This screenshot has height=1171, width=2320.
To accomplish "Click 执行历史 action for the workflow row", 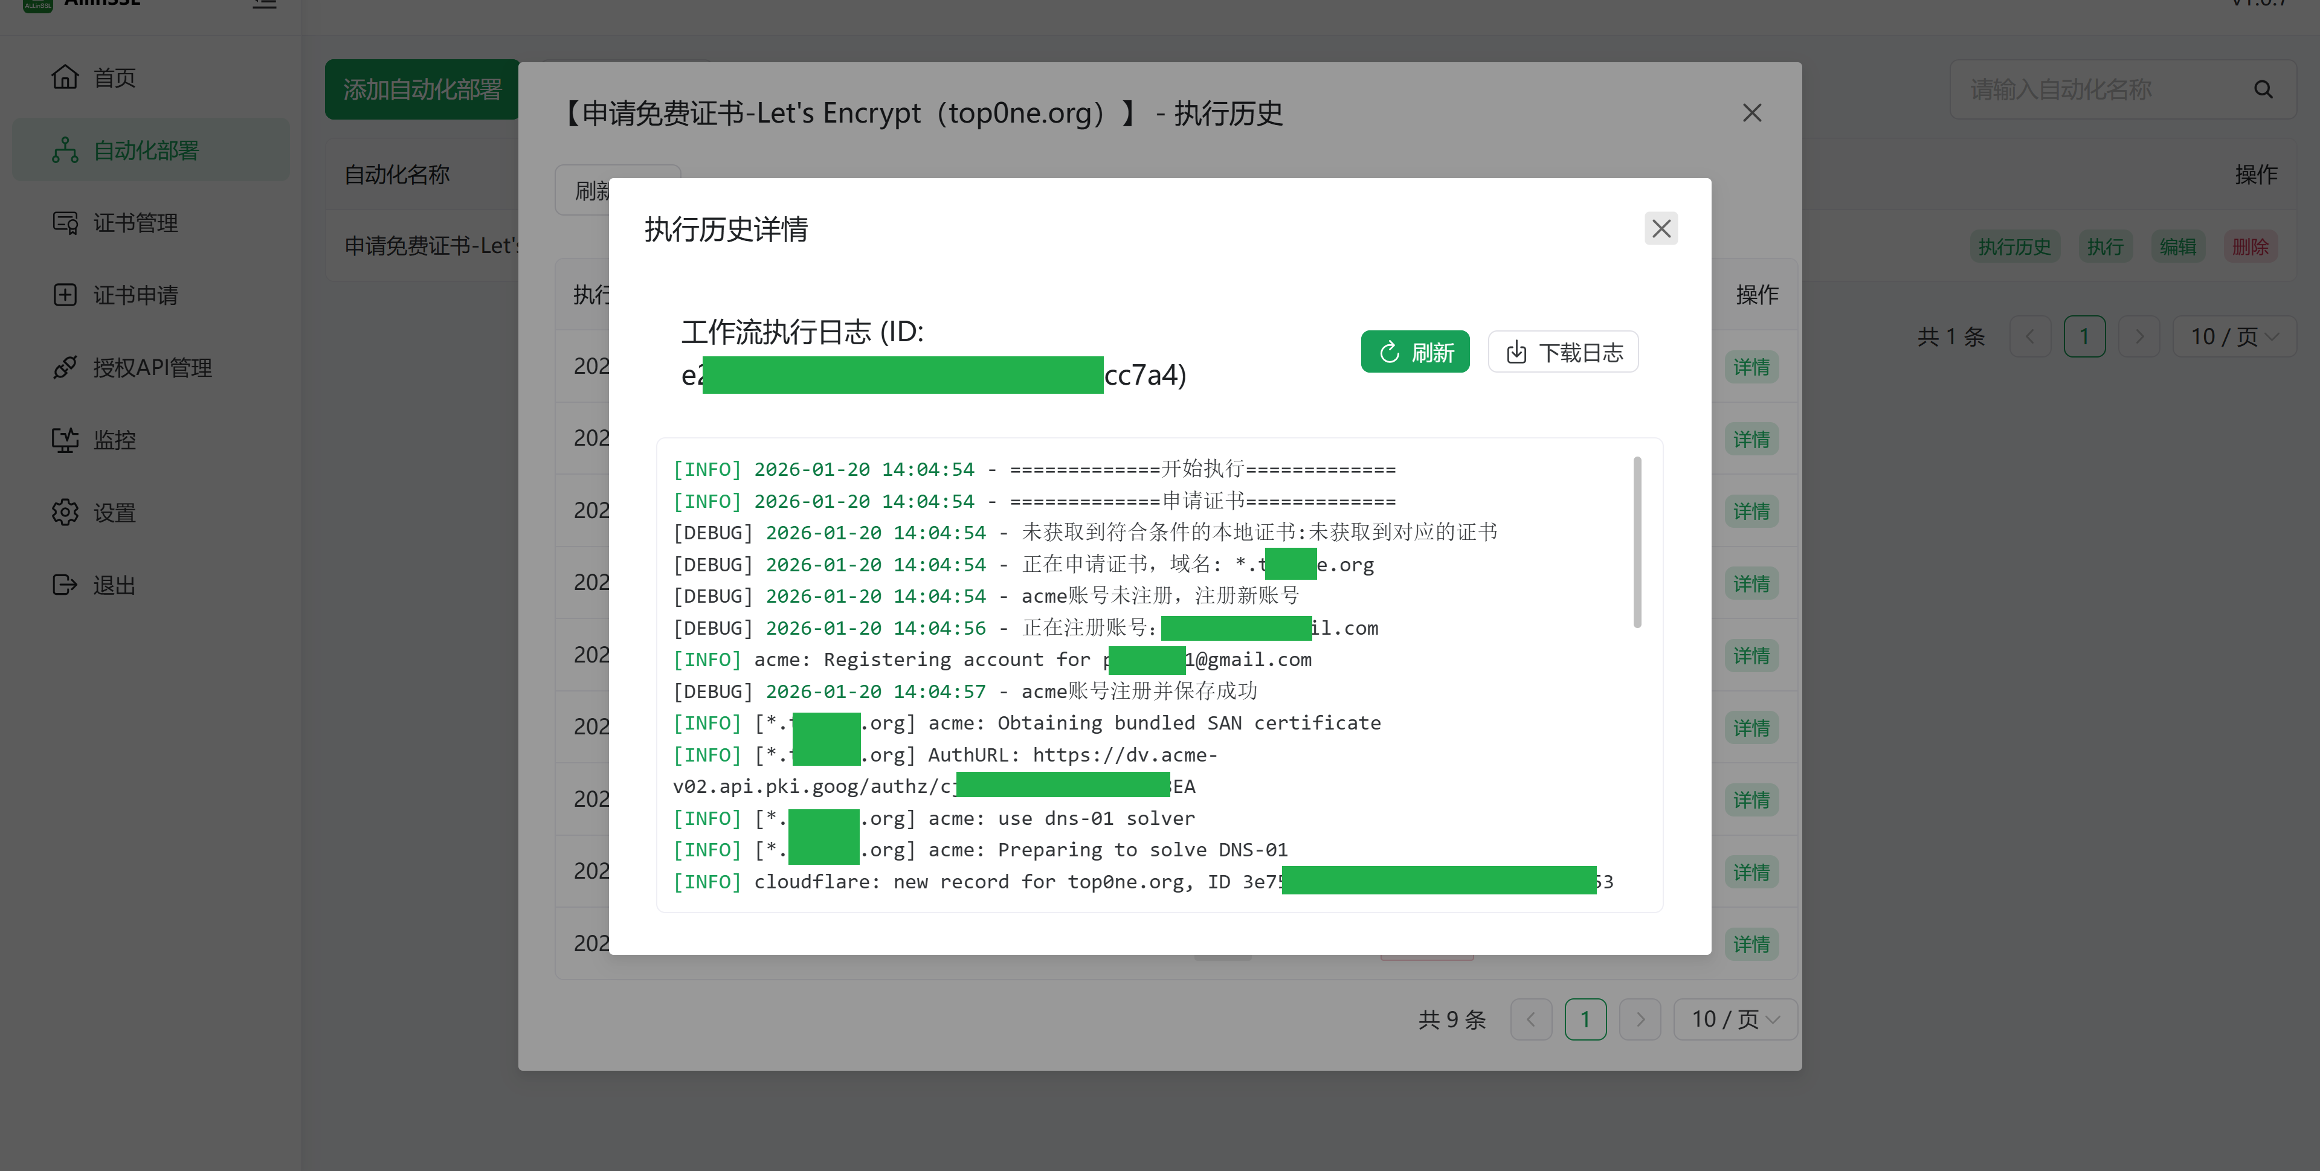I will click(x=2014, y=246).
